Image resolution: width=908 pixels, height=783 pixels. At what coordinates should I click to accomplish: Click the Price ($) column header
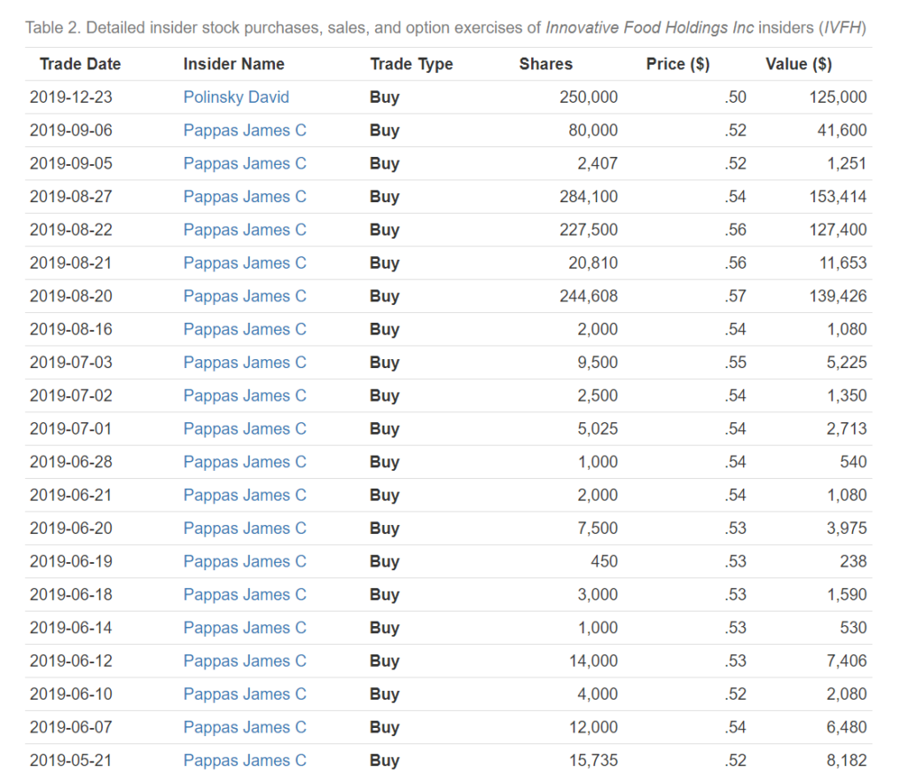(678, 64)
